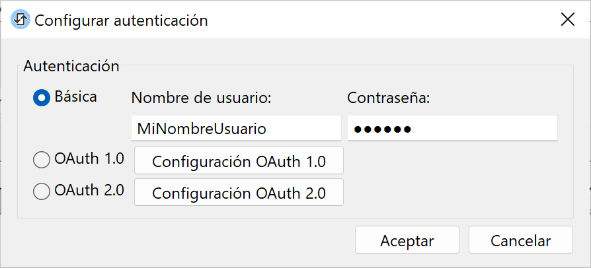Click the Básica option label text
This screenshot has width=591, height=268.
point(76,97)
